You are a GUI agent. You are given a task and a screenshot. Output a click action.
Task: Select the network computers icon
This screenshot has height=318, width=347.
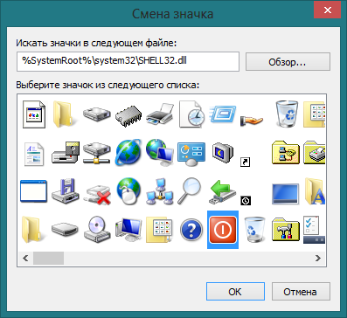[x=160, y=191]
